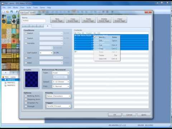Open the Help menu

49,8
